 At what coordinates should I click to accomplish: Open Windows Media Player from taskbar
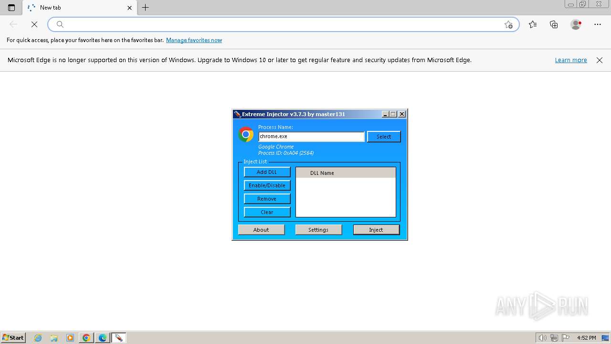pos(70,338)
